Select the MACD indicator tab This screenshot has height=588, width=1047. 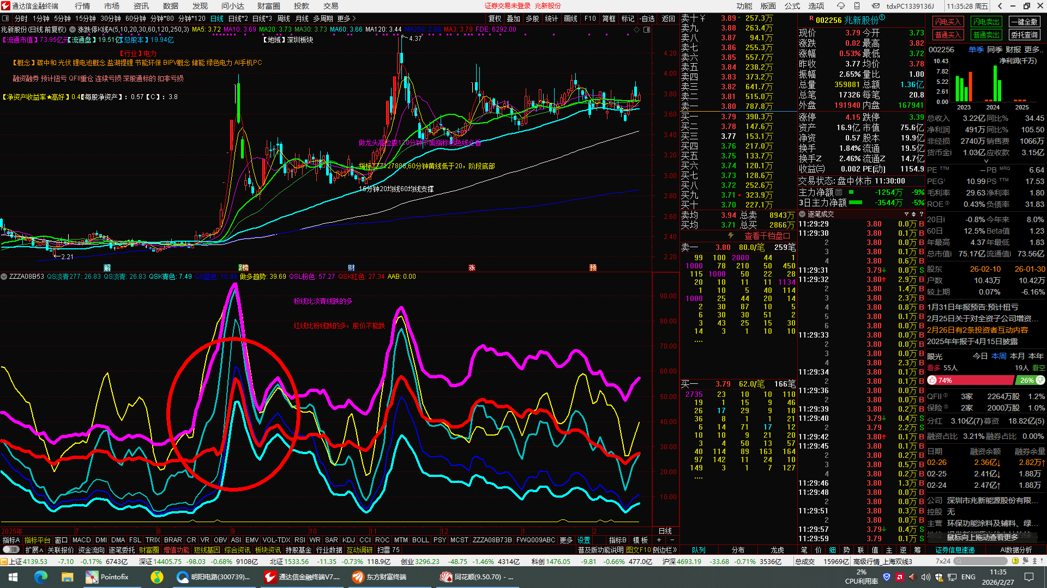81,540
